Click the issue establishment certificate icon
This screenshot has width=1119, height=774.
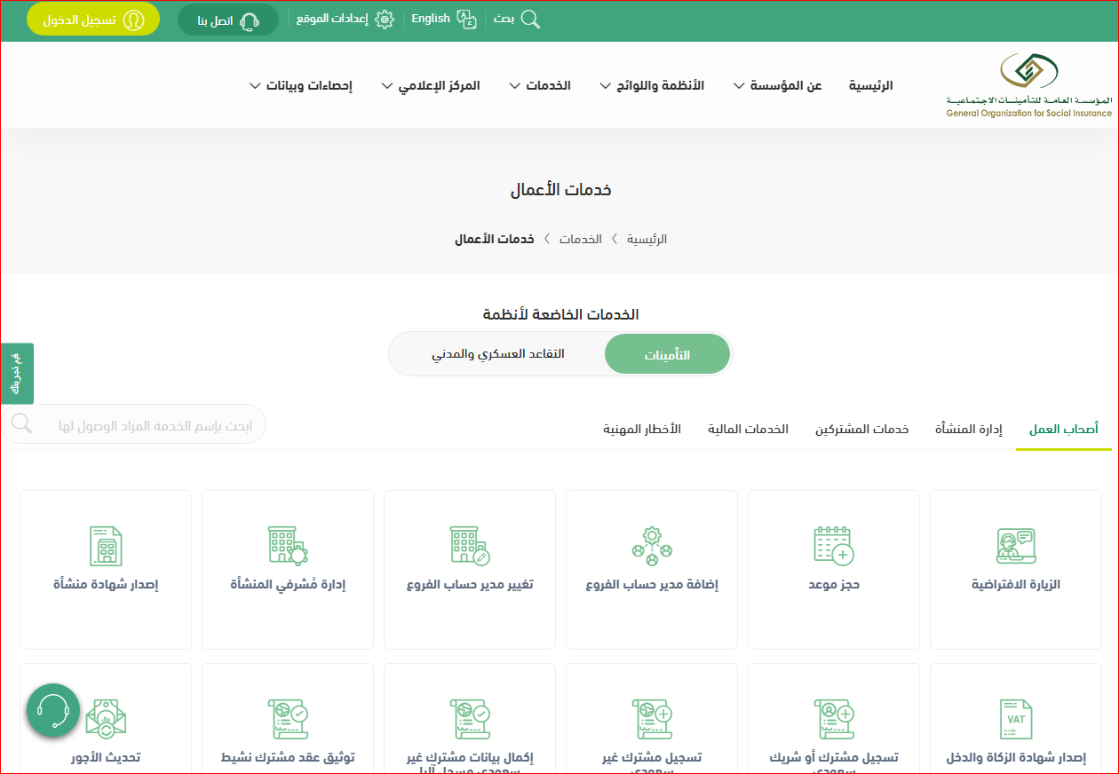106,546
